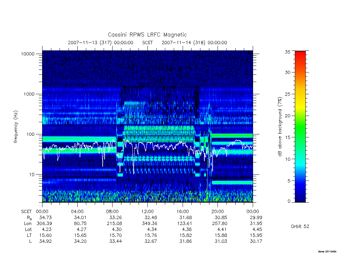Click the red top of the color bar

tap(300, 56)
